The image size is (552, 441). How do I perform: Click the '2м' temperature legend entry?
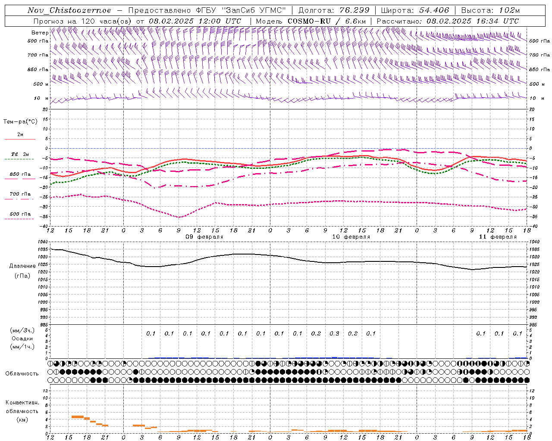click(x=20, y=134)
